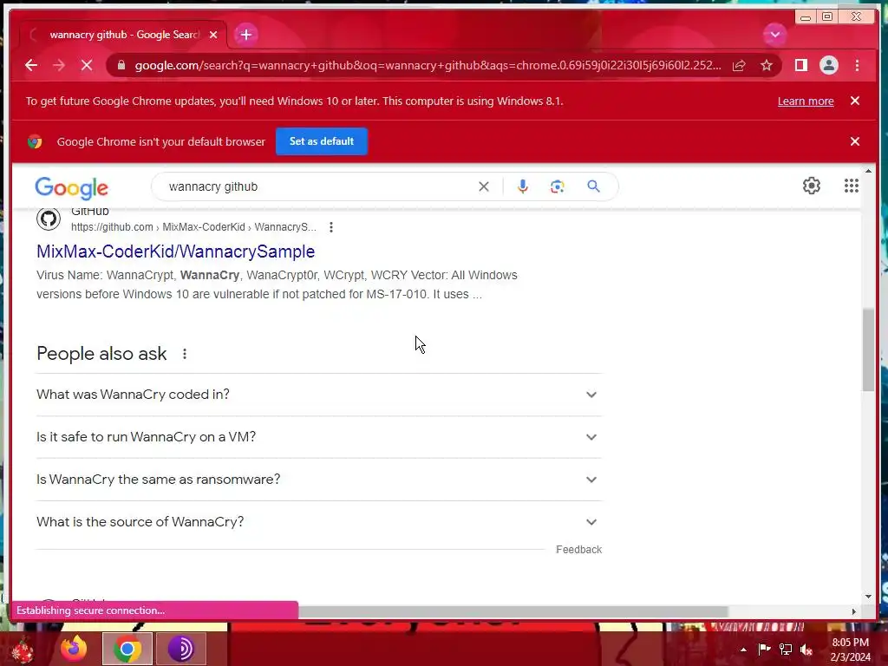Image resolution: width=888 pixels, height=666 pixels.
Task: Expand What is the source of WannaCry?
Action: point(319,522)
